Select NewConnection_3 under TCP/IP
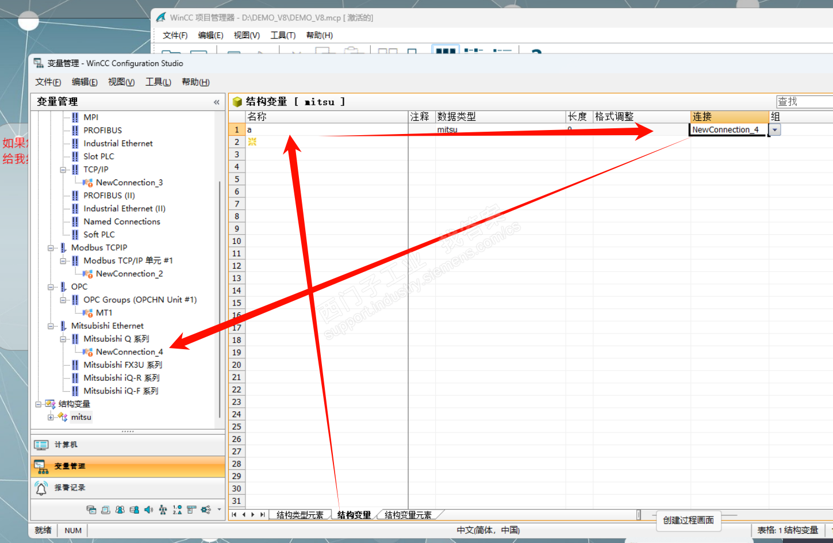 129,183
